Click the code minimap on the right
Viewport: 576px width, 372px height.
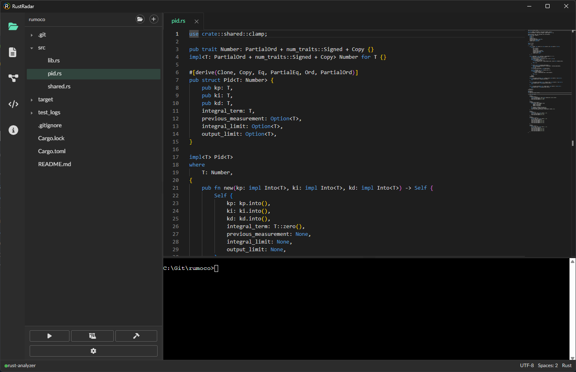tap(549, 81)
